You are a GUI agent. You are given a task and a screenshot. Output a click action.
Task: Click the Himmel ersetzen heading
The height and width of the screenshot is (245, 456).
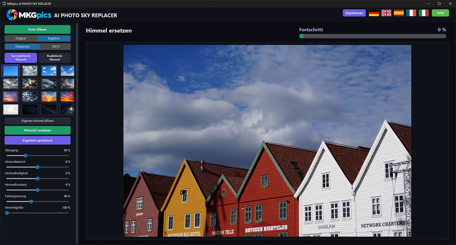109,31
